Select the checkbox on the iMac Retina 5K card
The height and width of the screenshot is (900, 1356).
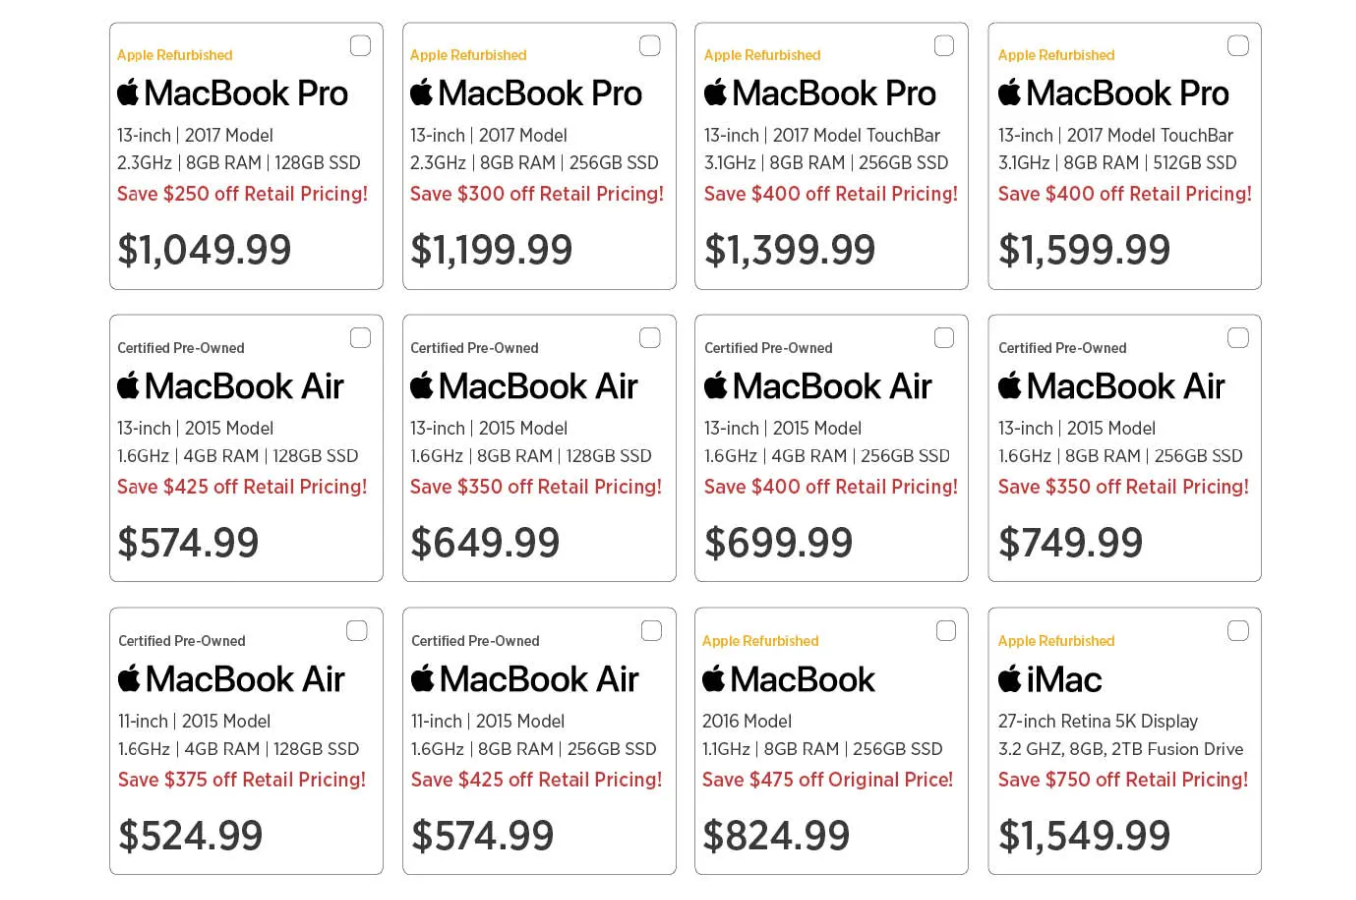point(1238,630)
